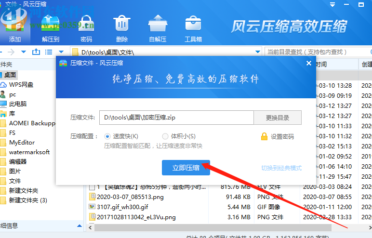Image resolution: width=372 pixels, height=238 pixels.
Task: Open the view mode dropdown arrow
Action: [61, 52]
